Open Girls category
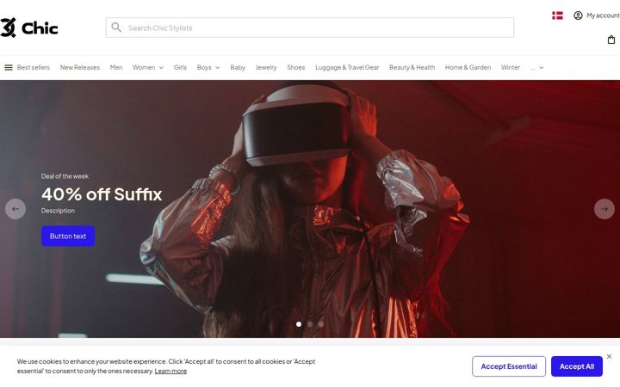620x387 pixels. (180, 68)
